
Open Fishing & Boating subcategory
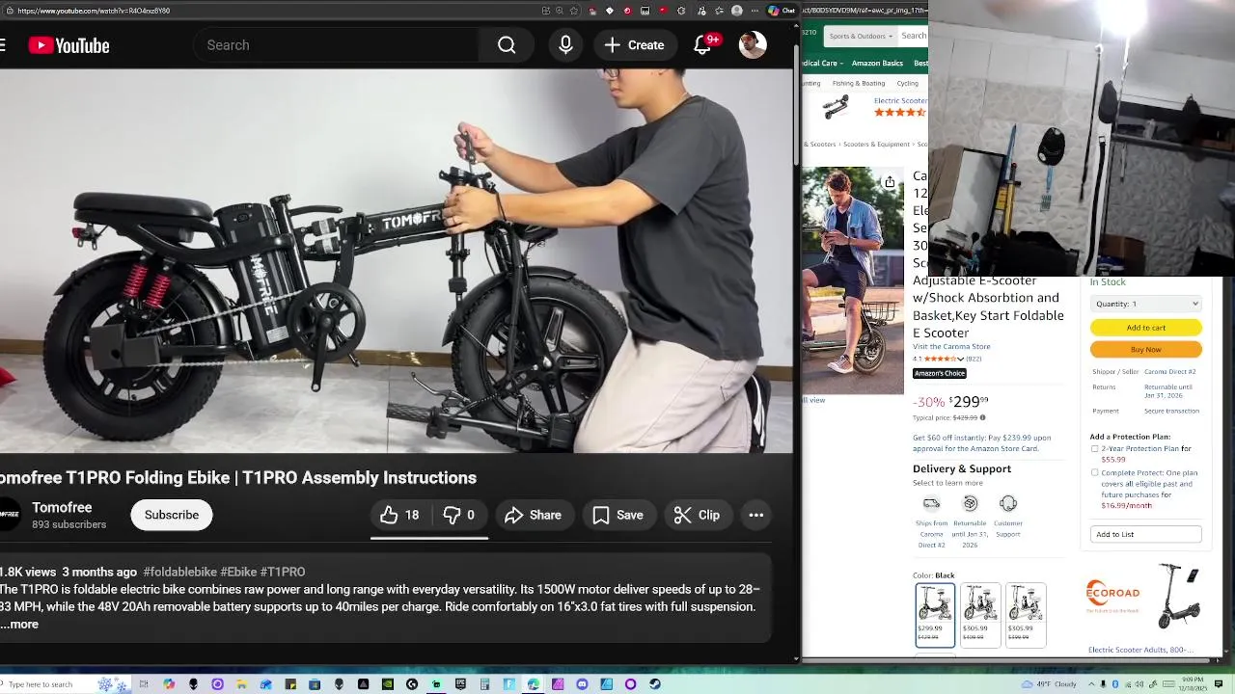[859, 84]
